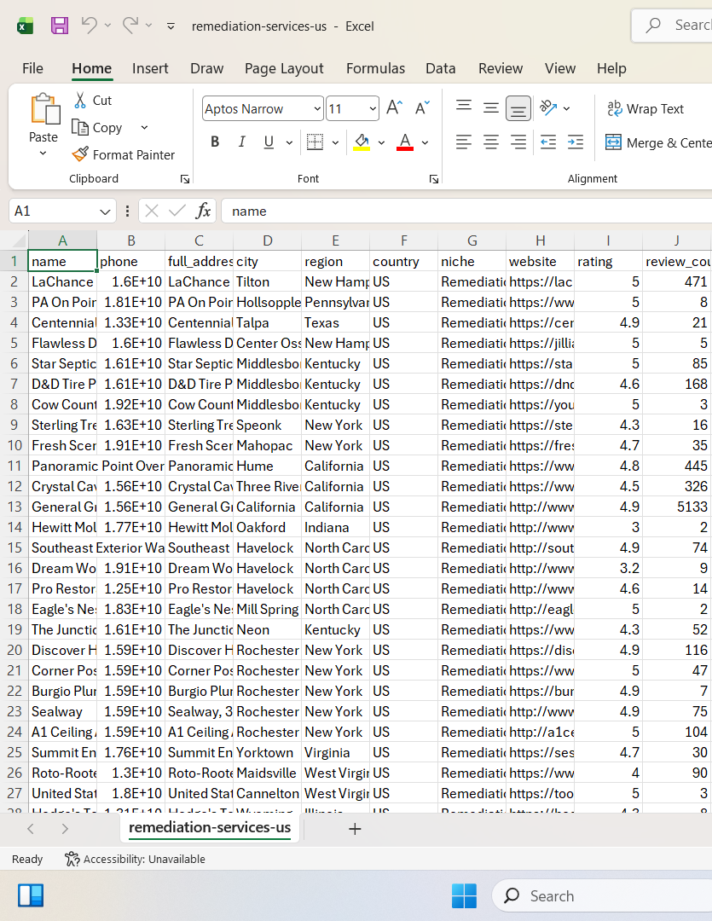
Task: Switch to the Formulas tab
Action: pos(375,68)
